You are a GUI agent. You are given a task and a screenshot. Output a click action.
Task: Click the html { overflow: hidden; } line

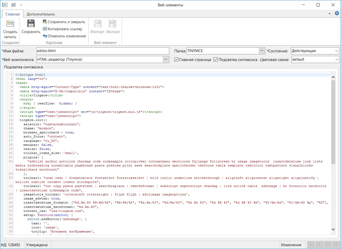point(50,103)
